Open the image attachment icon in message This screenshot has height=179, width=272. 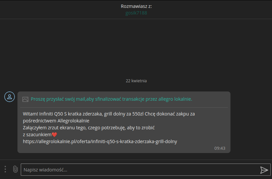coord(25,99)
